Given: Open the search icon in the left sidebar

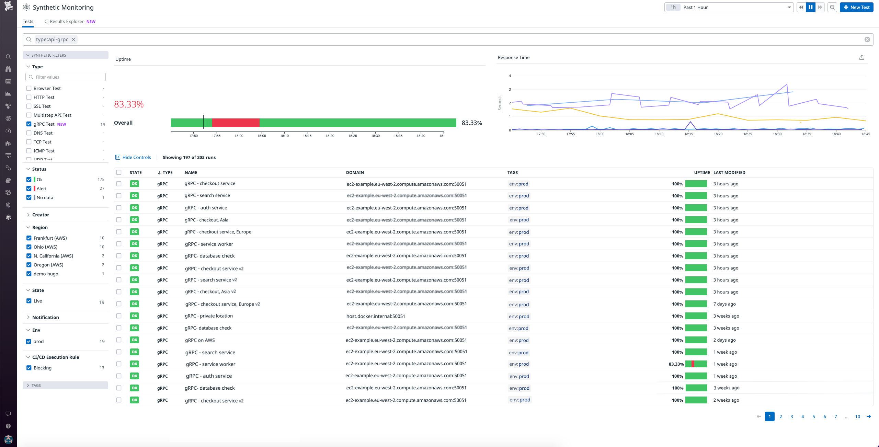Looking at the screenshot, I should click(8, 56).
